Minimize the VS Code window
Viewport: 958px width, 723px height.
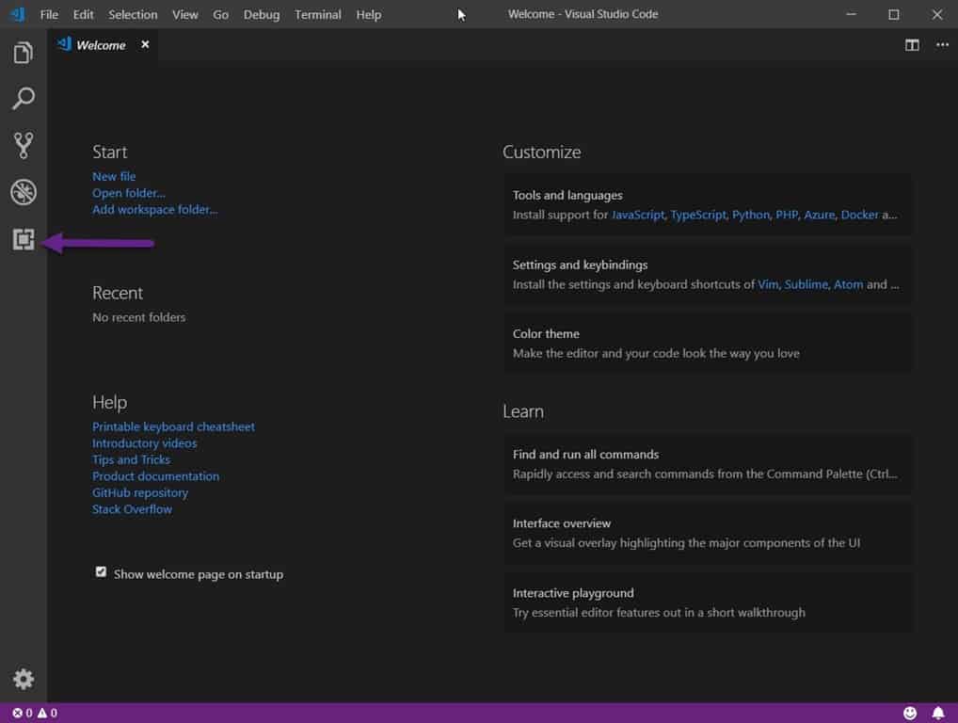pos(851,14)
